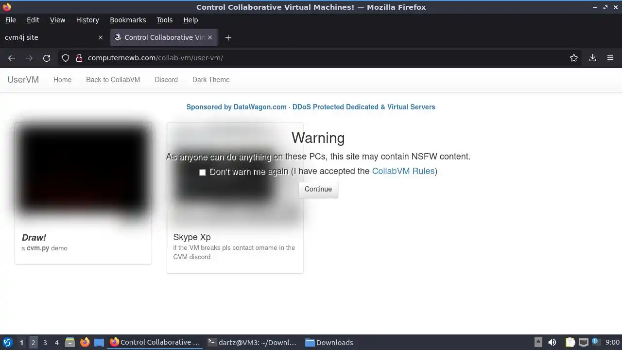Click the Skype Xp card title
Image resolution: width=622 pixels, height=350 pixels.
tap(192, 237)
